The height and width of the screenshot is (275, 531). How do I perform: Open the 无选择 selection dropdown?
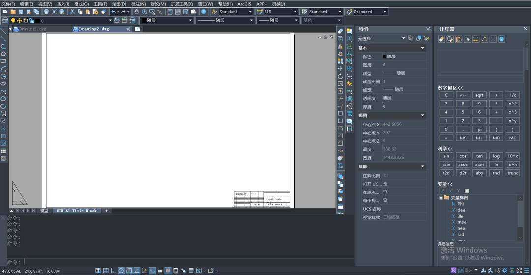tap(403, 38)
